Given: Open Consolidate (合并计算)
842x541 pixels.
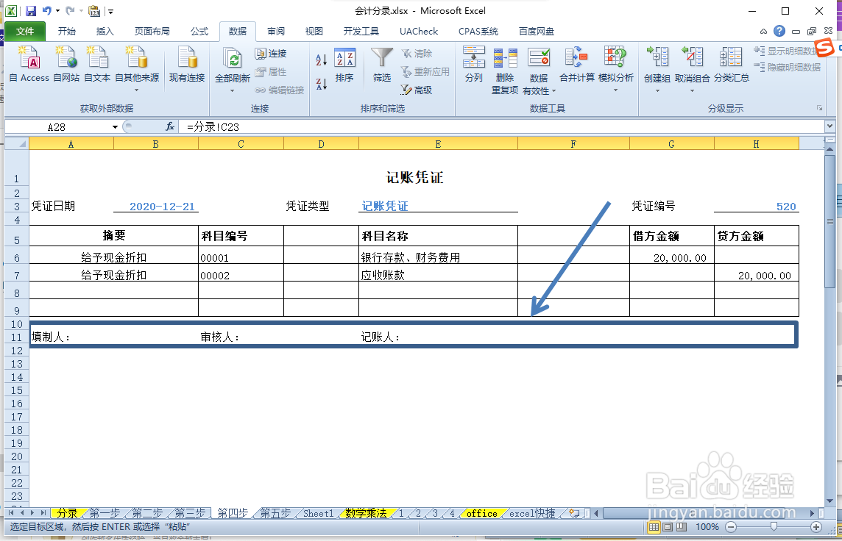Looking at the screenshot, I should (x=577, y=65).
